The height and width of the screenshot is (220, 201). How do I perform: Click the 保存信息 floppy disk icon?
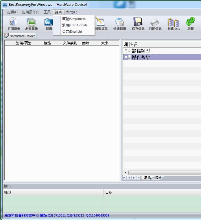click(x=138, y=22)
